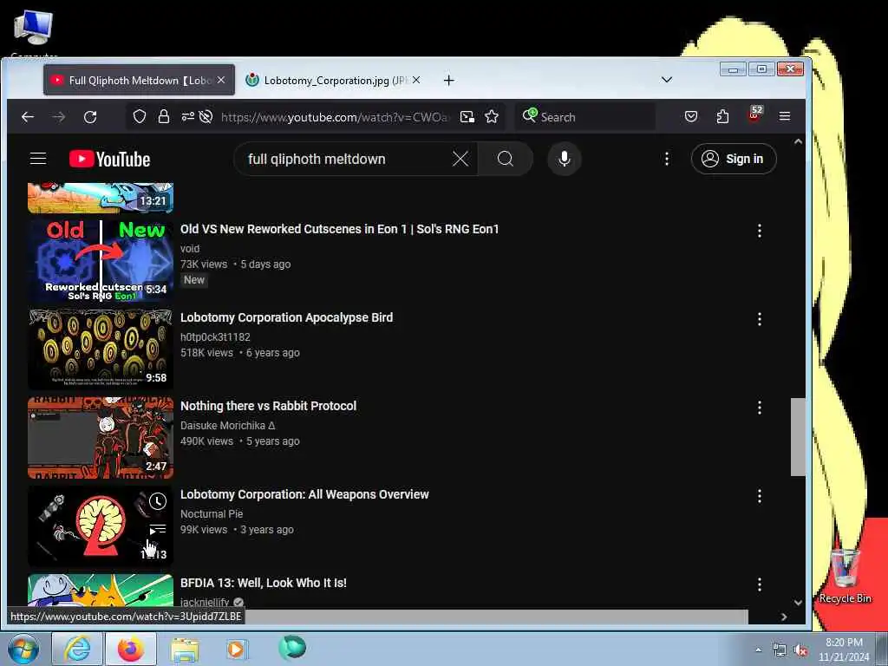Screen dimensions: 888x666
Task: Open options menu for All Weapons Overview
Action: pyautogui.click(x=759, y=496)
